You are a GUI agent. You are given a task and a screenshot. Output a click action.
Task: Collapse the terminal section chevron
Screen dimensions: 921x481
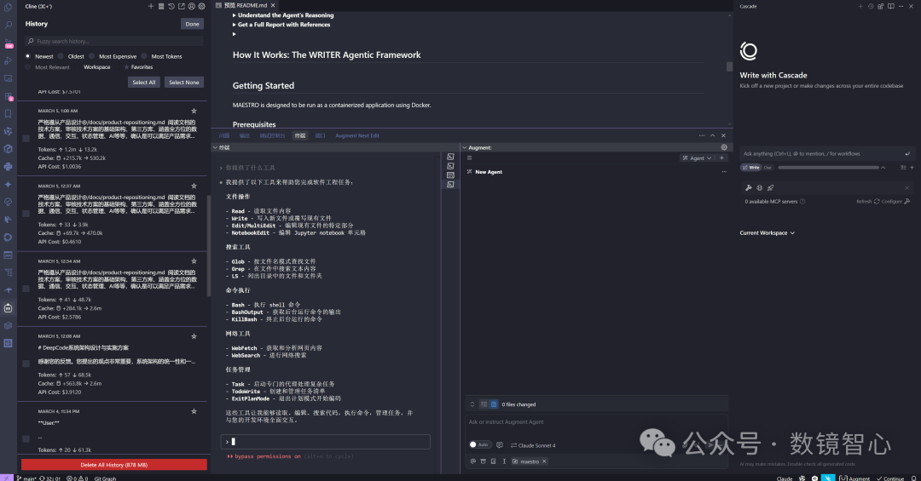click(215, 148)
